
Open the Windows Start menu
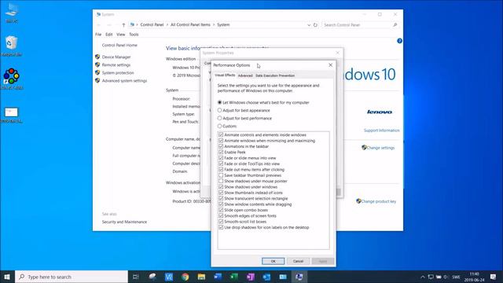[7, 277]
